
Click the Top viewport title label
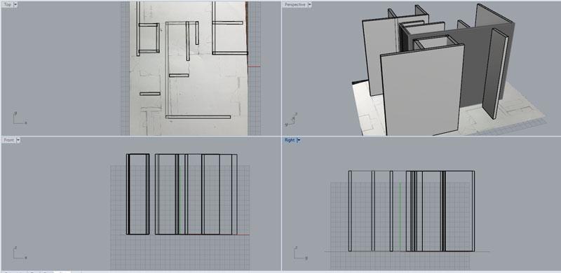point(8,5)
